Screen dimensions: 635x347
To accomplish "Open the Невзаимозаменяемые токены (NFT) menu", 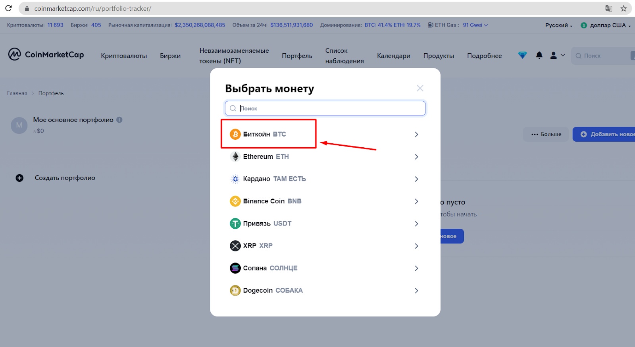I will tap(234, 56).
